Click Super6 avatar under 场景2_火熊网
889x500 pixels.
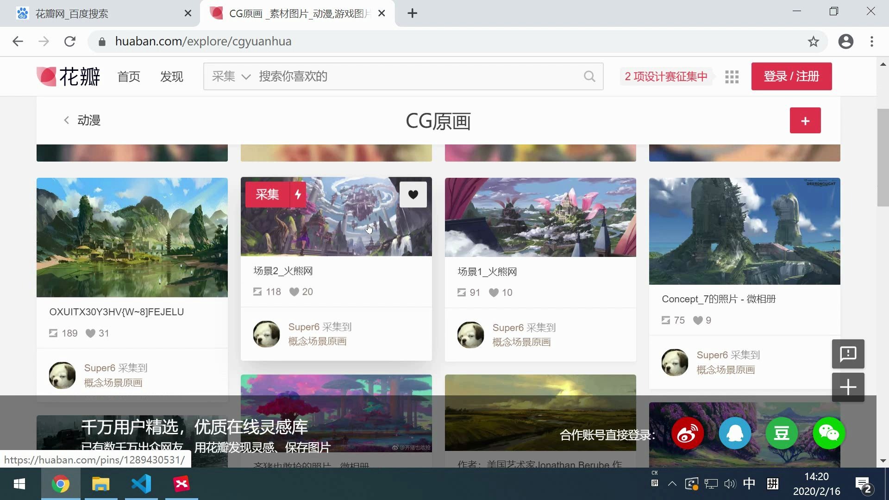point(266,334)
